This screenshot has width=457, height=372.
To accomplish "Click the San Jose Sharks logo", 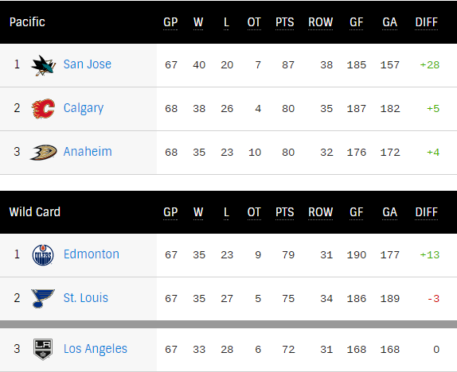I will [x=43, y=65].
